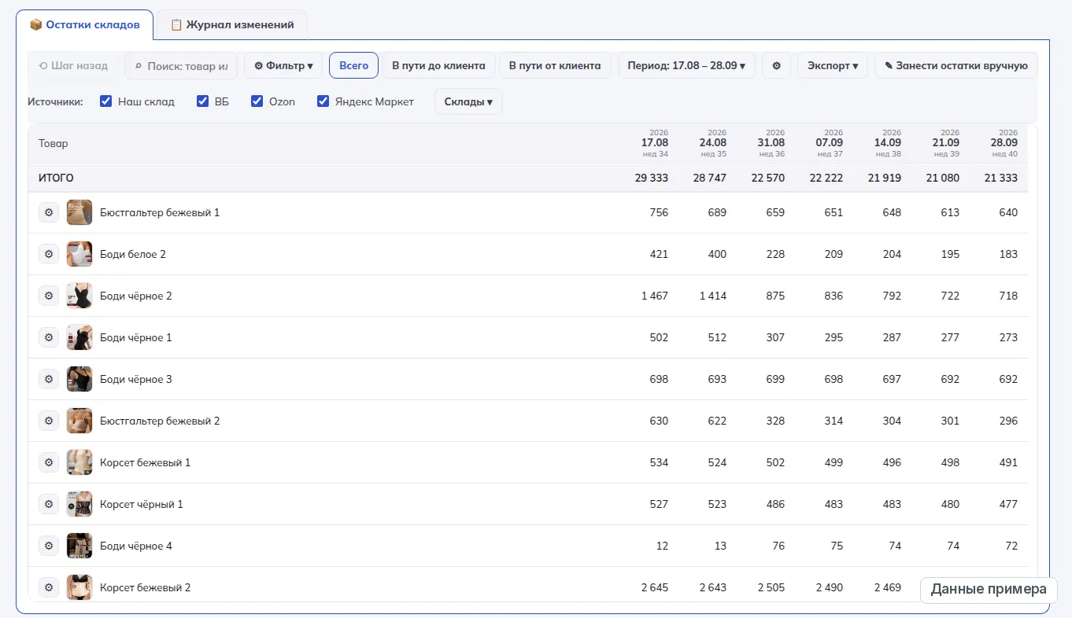Click the Бюстгальтер бежевый 2 product name
The height and width of the screenshot is (618, 1072).
[160, 421]
